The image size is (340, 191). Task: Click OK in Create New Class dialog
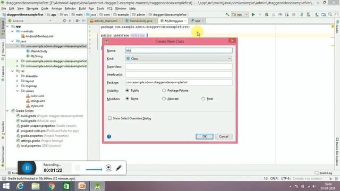(204, 136)
